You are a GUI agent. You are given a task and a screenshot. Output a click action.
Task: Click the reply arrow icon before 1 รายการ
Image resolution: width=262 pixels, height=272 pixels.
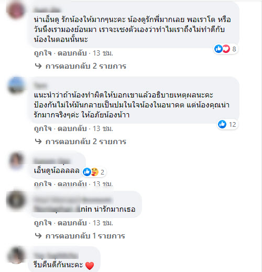(38, 236)
